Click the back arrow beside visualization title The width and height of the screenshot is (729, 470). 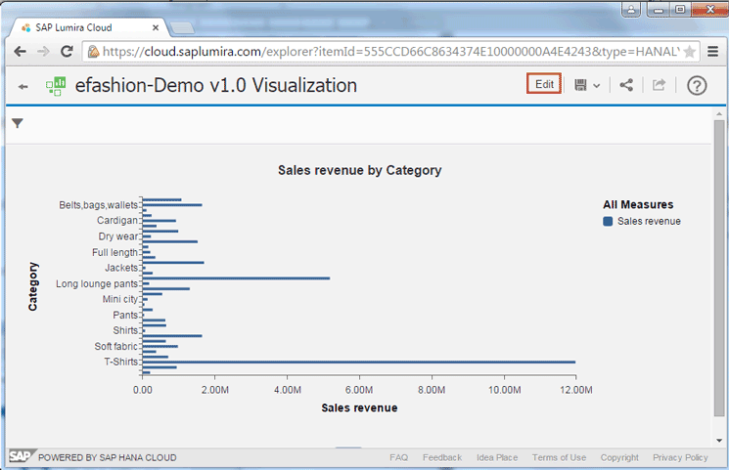tap(23, 86)
